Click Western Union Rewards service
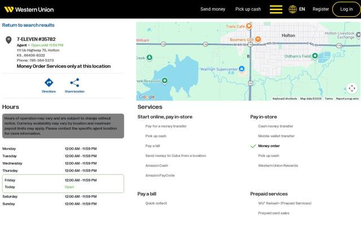Image resolution: width=361 pixels, height=225 pixels. [278, 165]
